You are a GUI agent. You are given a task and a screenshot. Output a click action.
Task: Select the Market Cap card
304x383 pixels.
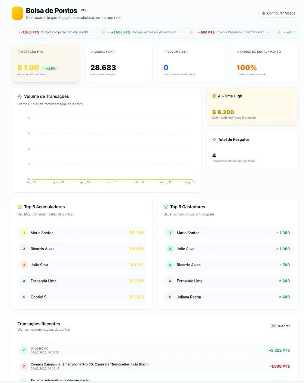119,63
